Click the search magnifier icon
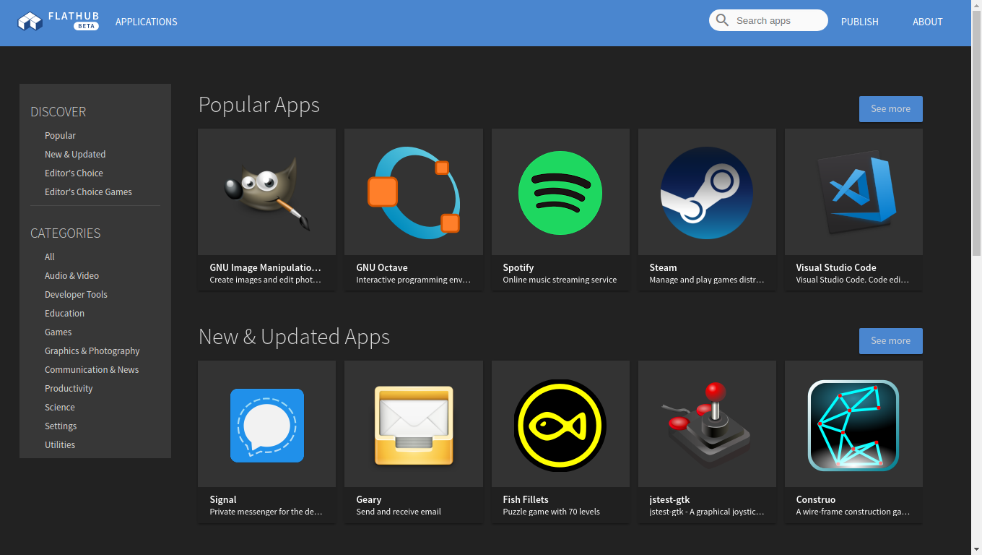The width and height of the screenshot is (982, 555). click(x=723, y=20)
